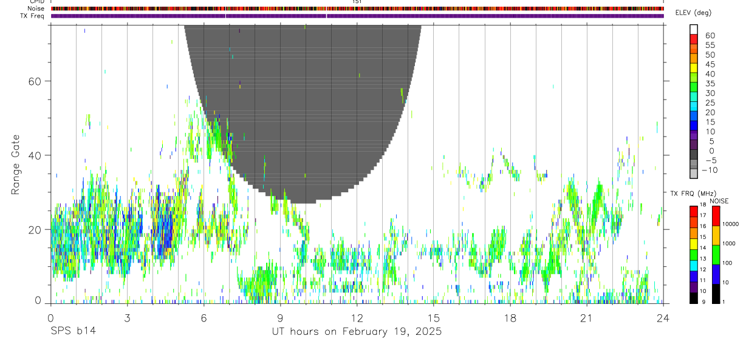Click the 21 tick label on the UT hours axis
746x344 pixels.
click(x=586, y=318)
